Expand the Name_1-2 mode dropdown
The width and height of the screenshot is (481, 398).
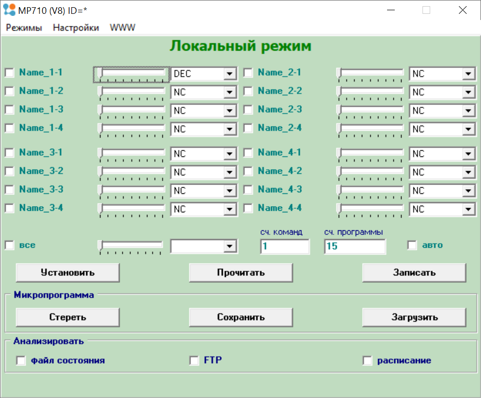coord(229,92)
